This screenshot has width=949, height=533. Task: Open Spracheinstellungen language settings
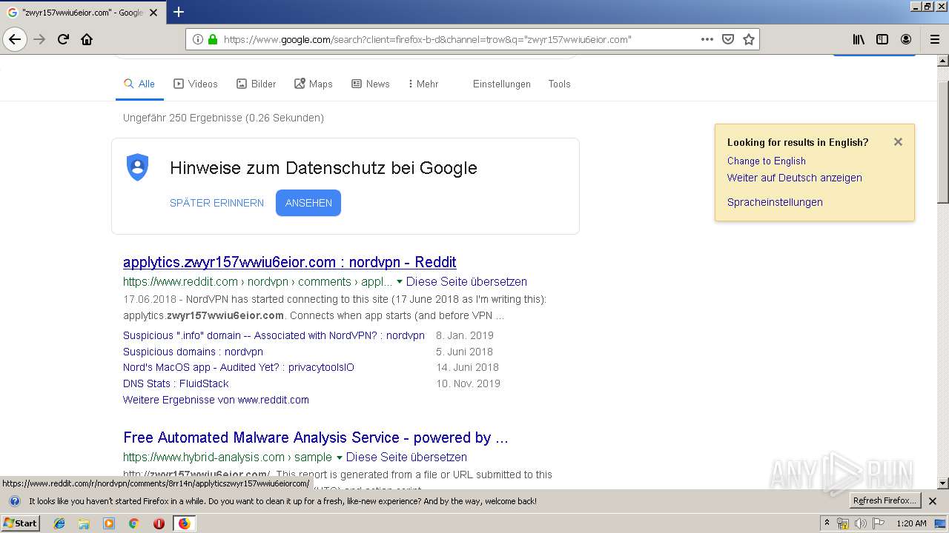click(x=775, y=202)
